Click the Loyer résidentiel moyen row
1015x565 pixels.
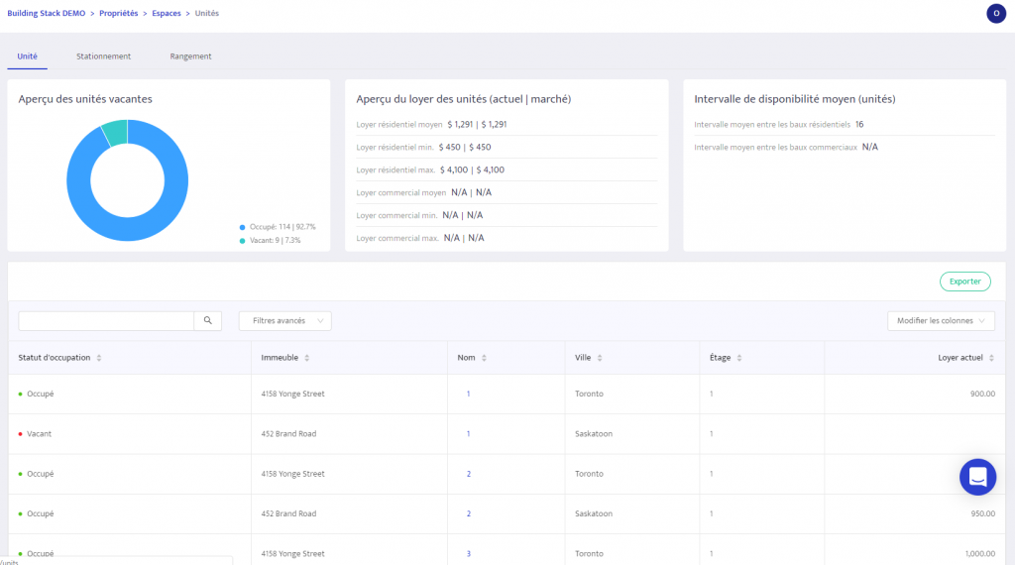click(507, 124)
